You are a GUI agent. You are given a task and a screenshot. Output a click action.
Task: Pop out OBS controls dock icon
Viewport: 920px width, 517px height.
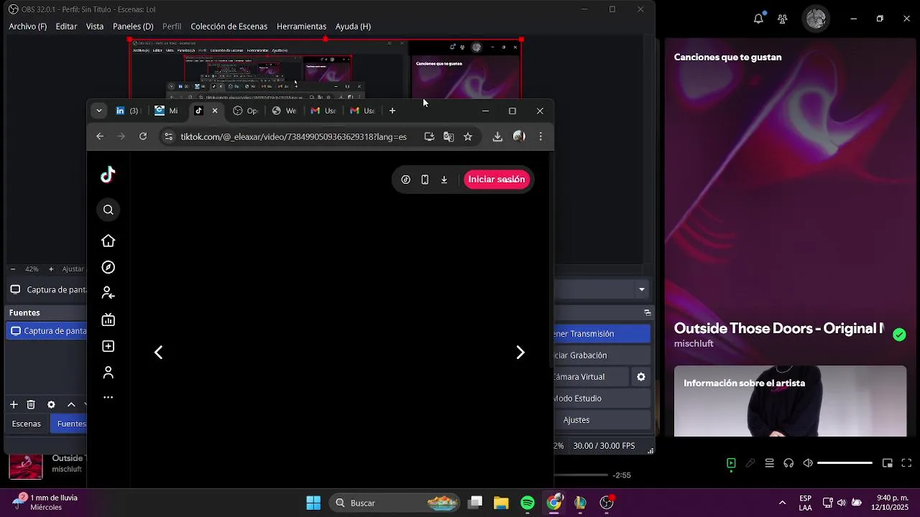tap(647, 313)
